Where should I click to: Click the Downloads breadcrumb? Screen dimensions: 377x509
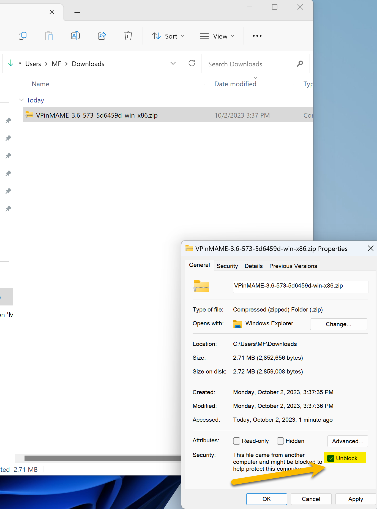pyautogui.click(x=88, y=64)
